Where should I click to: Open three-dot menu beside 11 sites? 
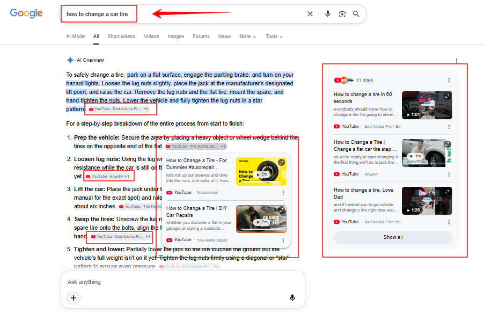coord(449,80)
